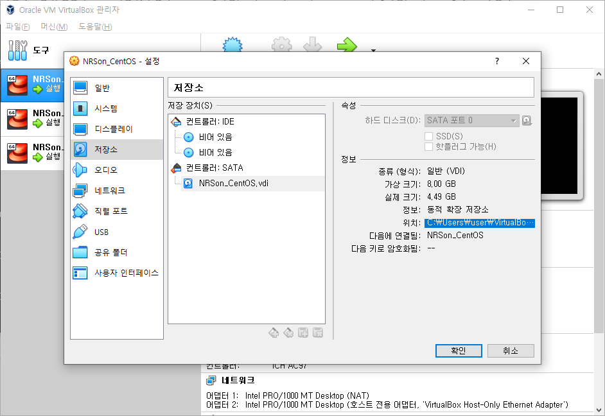Open the 시스템 settings category
Image resolution: width=605 pixels, height=416 pixels.
point(117,108)
